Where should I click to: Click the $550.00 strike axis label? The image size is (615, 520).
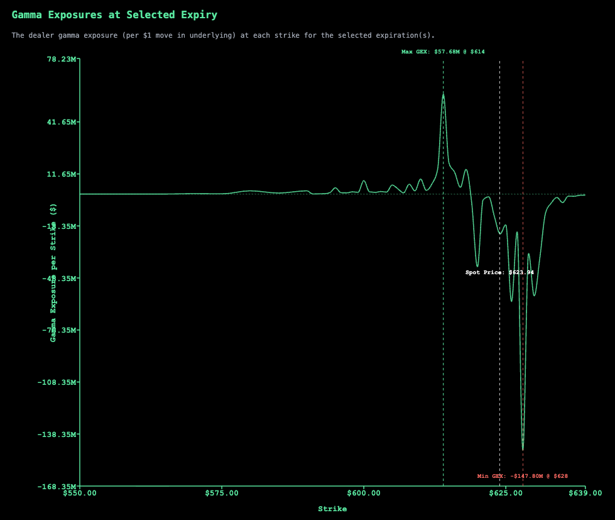pos(80,494)
